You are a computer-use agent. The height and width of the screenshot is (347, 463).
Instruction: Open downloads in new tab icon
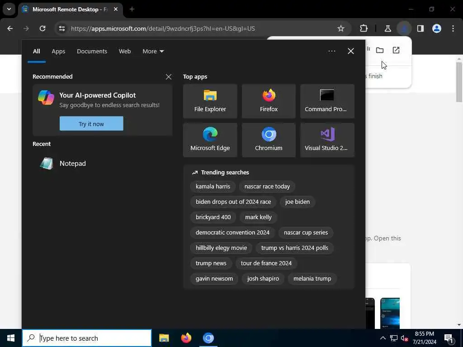coord(396,50)
